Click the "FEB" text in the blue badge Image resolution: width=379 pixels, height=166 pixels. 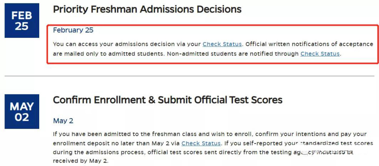click(22, 16)
